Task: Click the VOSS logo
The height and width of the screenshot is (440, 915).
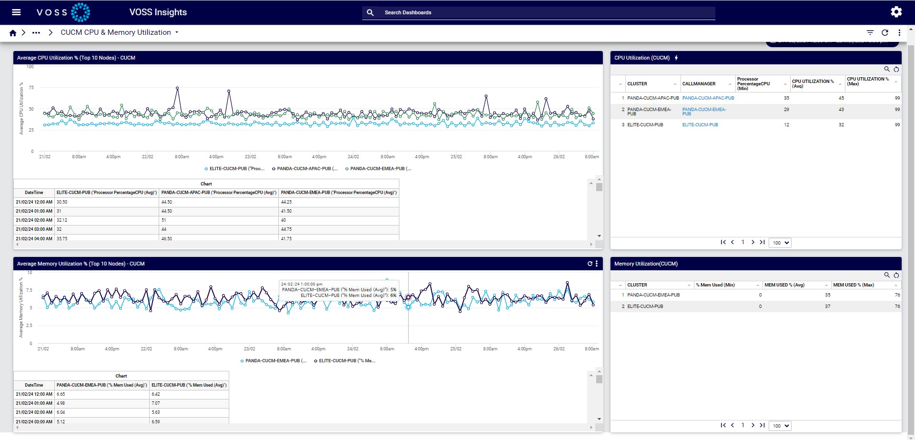Action: (63, 12)
